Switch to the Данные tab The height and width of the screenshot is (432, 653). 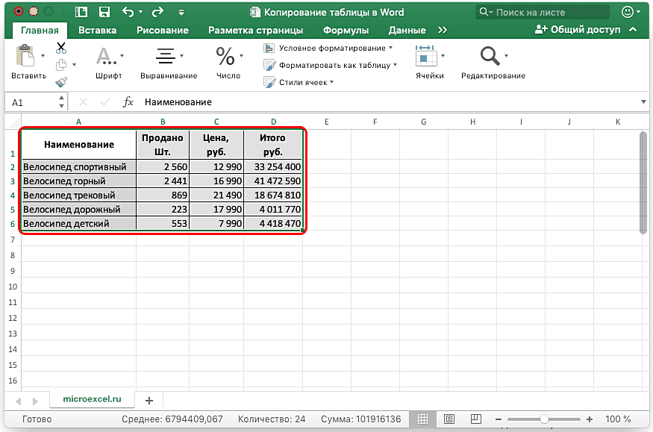coord(407,31)
